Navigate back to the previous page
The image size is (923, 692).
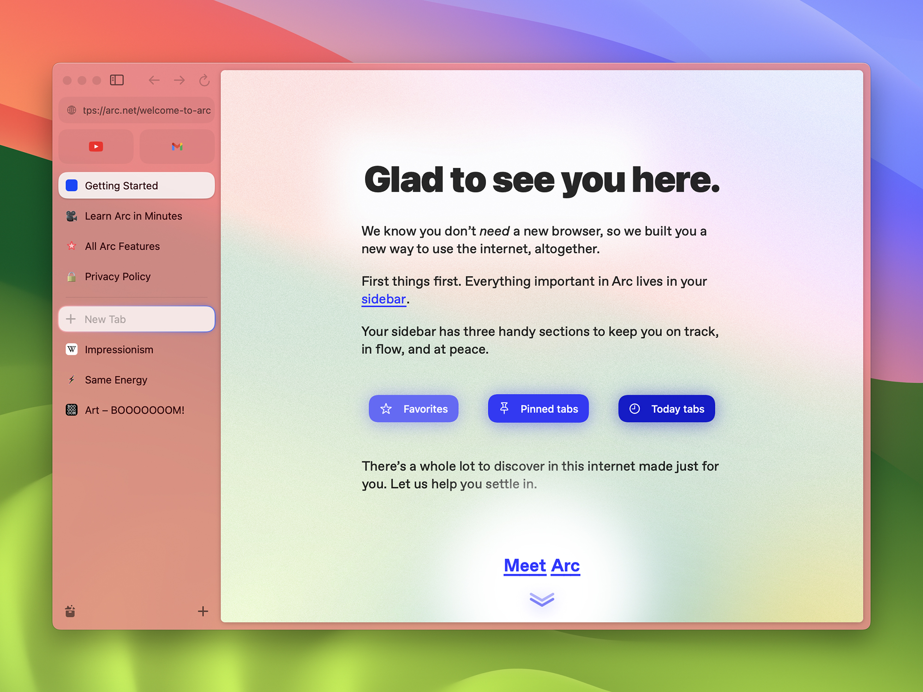tap(154, 80)
